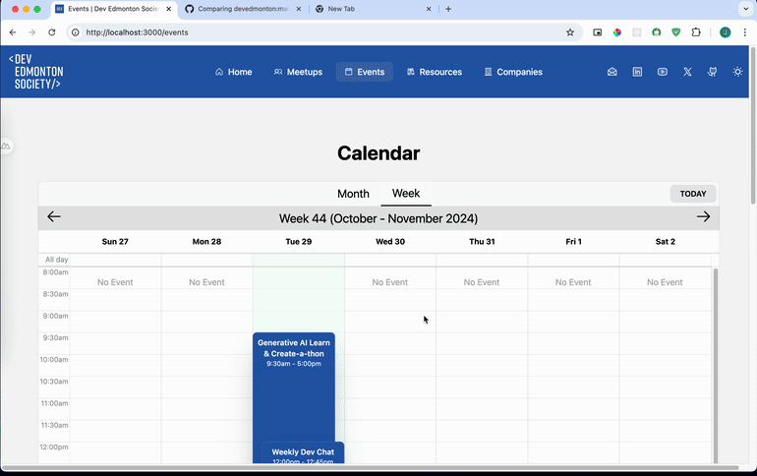Click the side panel handle at left edge
757x476 pixels.
(6, 146)
